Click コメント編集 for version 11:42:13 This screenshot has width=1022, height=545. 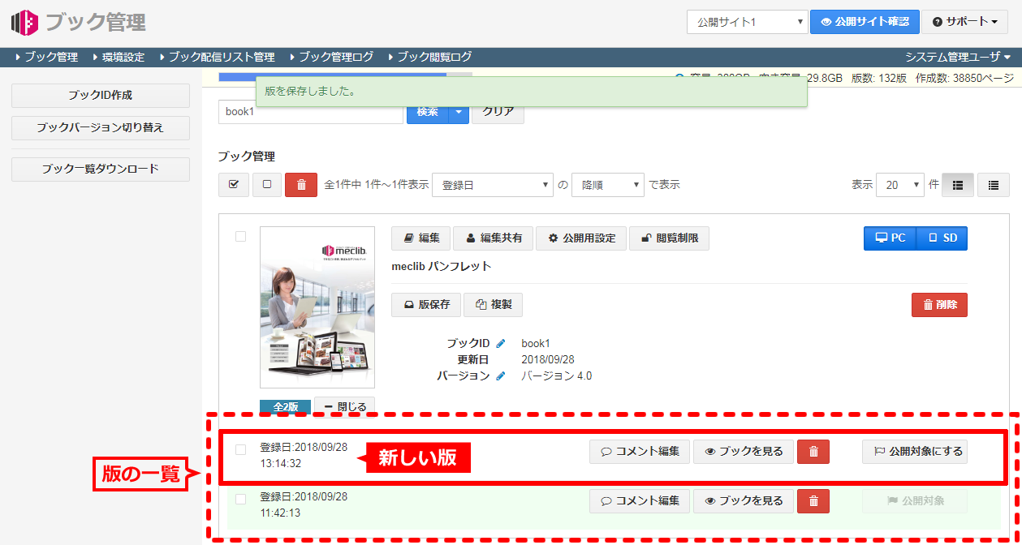[x=640, y=501]
